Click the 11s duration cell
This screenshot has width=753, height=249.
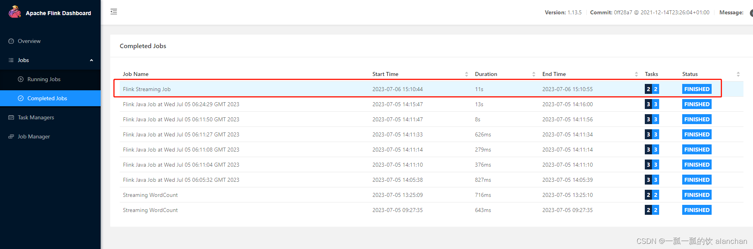479,89
